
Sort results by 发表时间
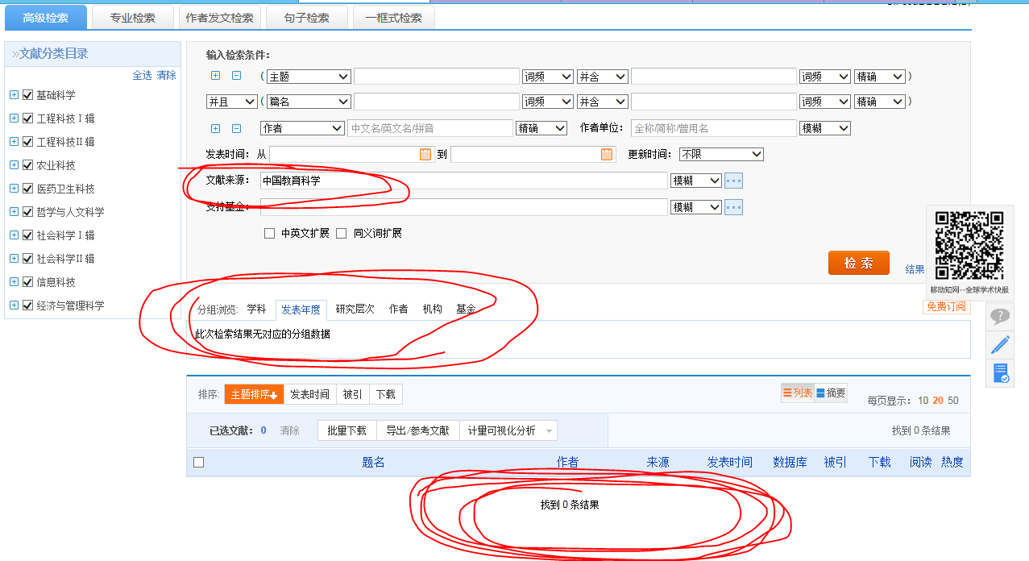click(x=309, y=394)
